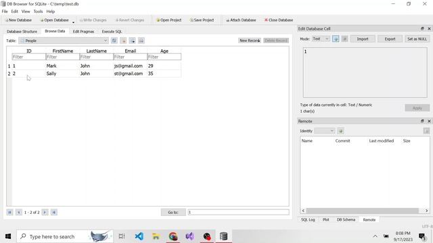This screenshot has width=433, height=243.
Task: Click the Go to: button
Action: [173, 212]
